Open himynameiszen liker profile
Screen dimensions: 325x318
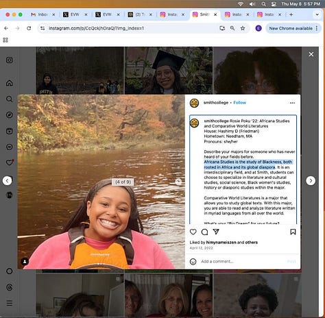tap(221, 243)
